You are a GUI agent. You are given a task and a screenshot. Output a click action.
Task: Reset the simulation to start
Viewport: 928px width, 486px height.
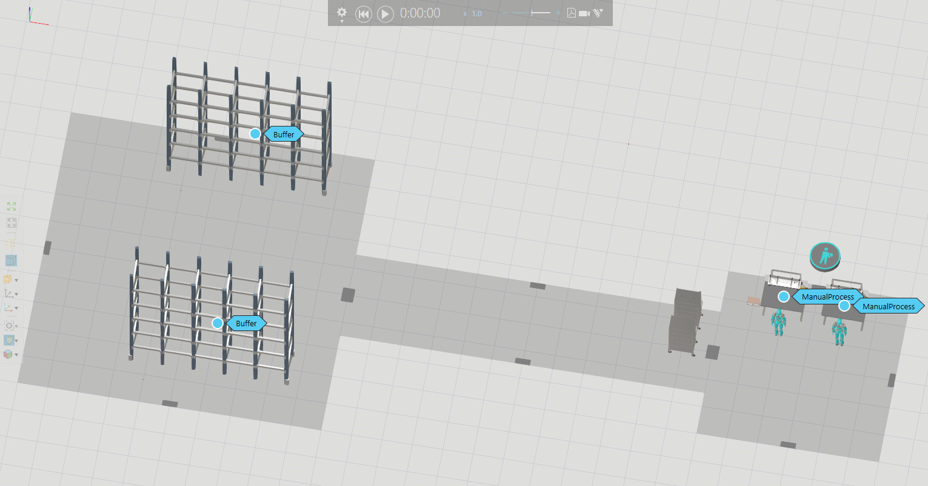point(363,14)
